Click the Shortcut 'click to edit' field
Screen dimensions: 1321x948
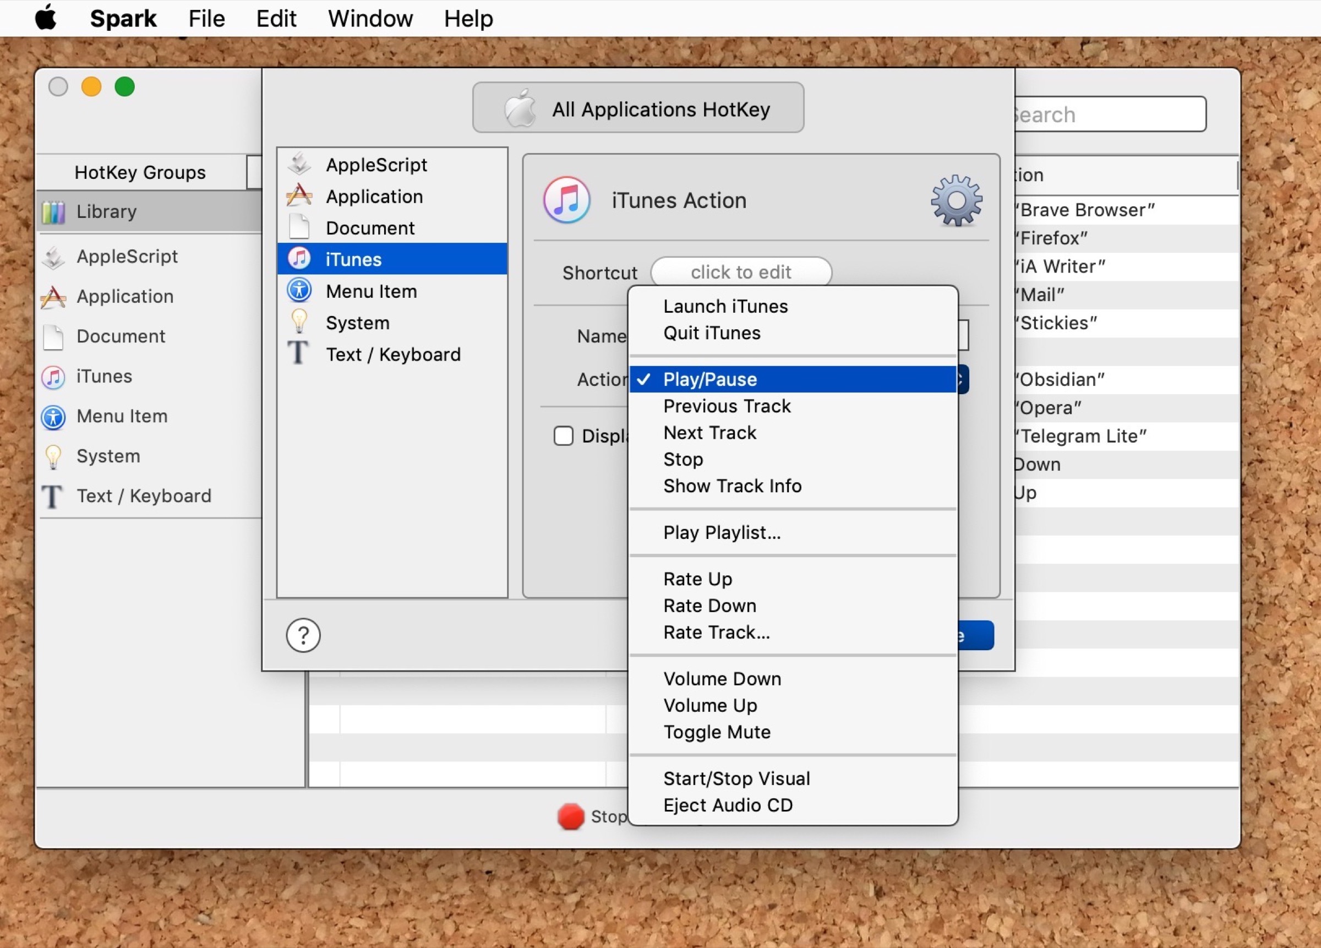[740, 272]
